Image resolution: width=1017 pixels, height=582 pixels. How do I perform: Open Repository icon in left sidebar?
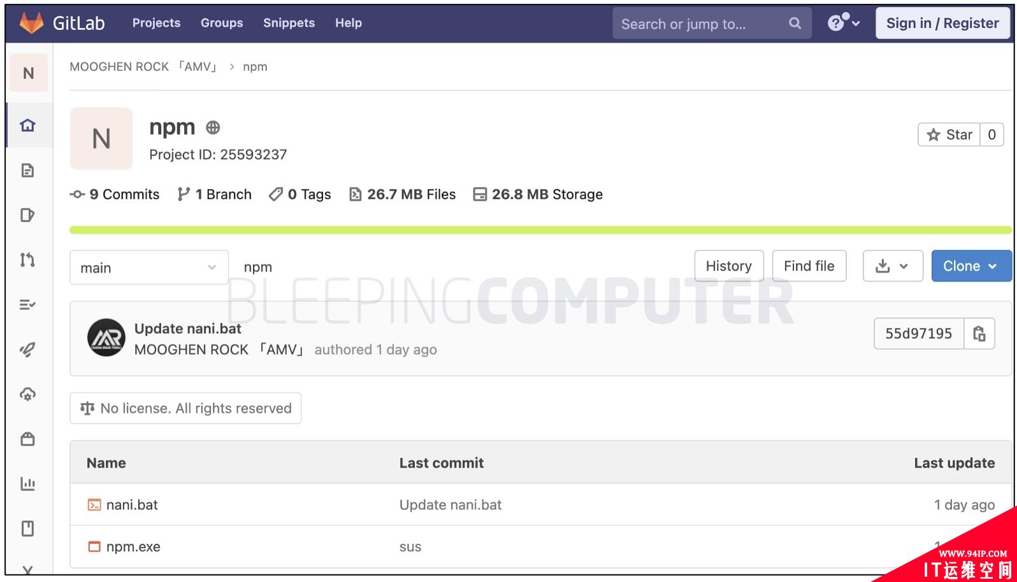(x=27, y=170)
